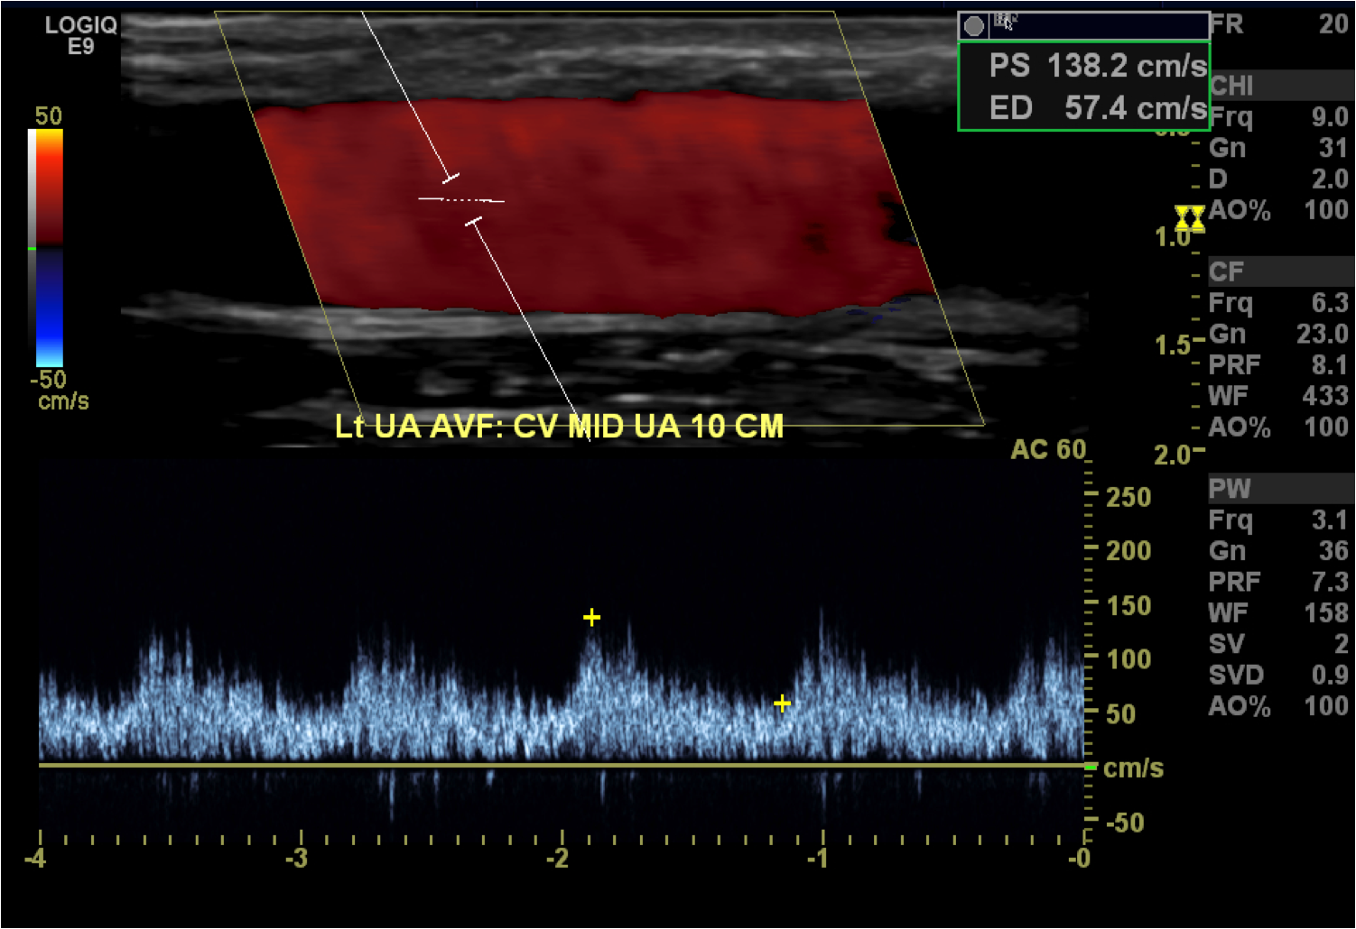Viewport: 1356px width, 929px height.
Task: Click the AC 60 angle correction label
Action: (x=1047, y=449)
